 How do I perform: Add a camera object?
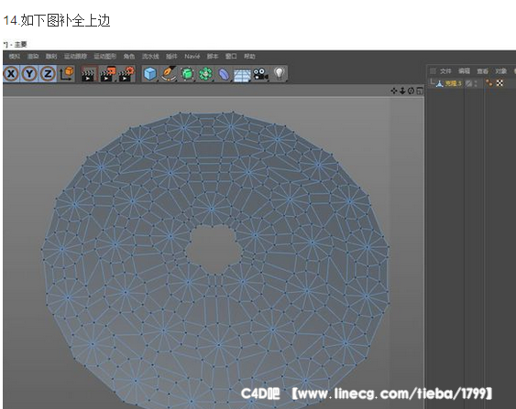click(260, 74)
